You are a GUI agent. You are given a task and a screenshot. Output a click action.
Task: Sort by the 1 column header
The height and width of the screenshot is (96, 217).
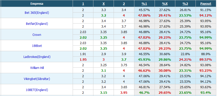[83, 4]
